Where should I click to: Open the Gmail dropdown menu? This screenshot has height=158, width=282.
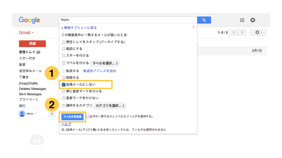click(x=26, y=33)
